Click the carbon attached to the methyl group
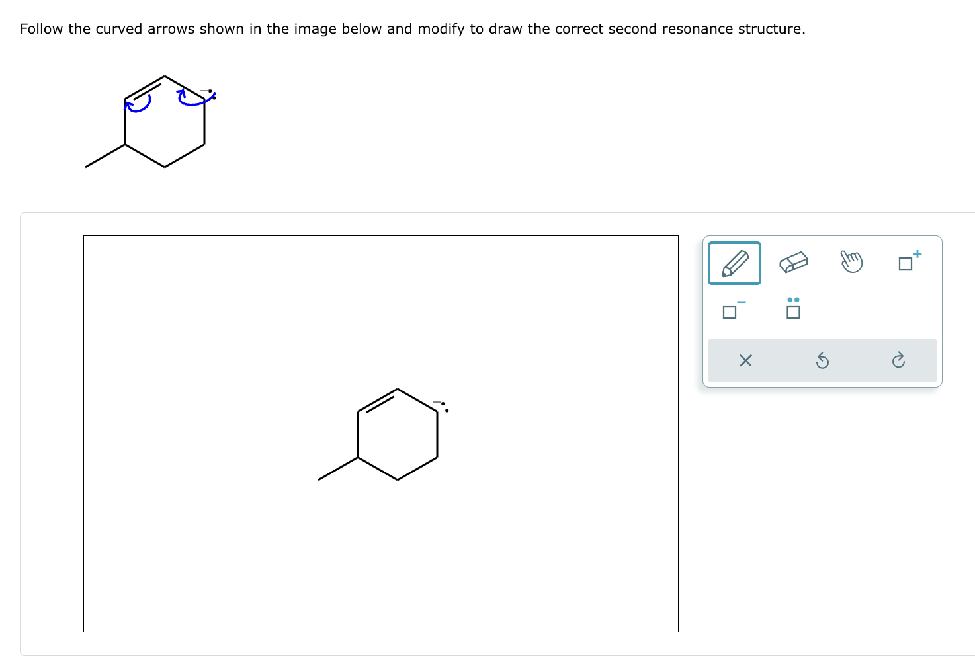The image size is (975, 656). [359, 457]
